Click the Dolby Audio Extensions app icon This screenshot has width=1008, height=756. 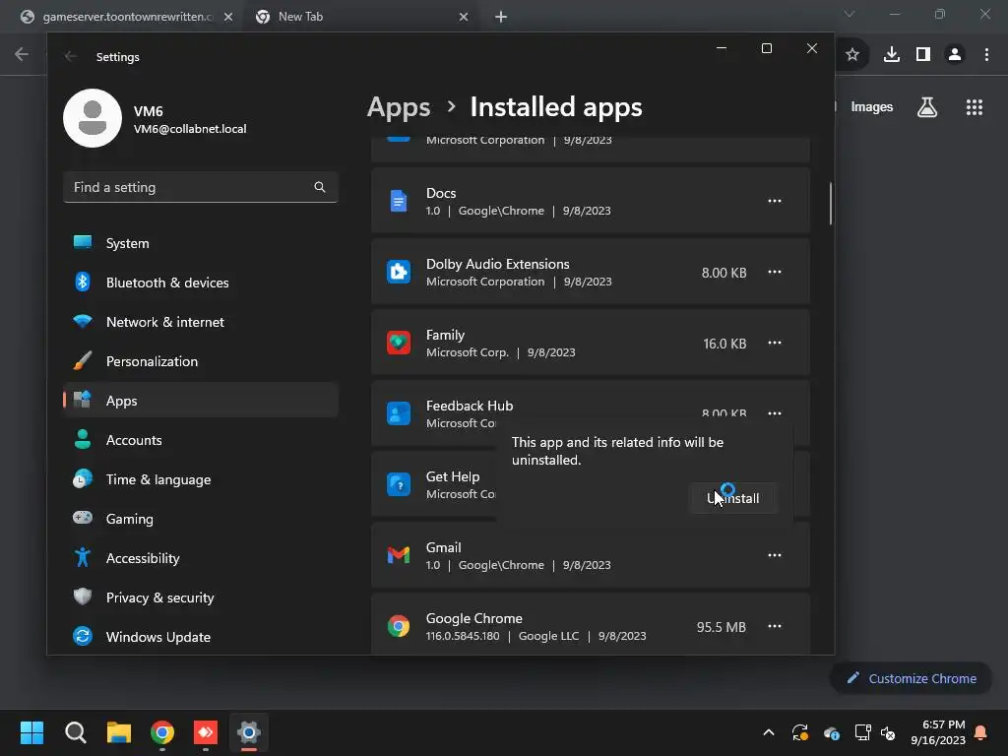click(399, 272)
